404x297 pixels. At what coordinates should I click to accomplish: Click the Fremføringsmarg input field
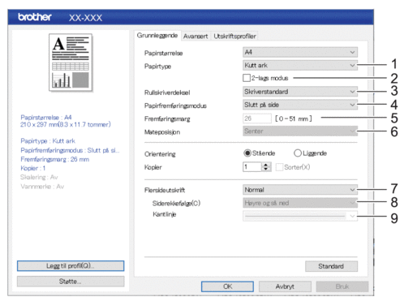(257, 118)
